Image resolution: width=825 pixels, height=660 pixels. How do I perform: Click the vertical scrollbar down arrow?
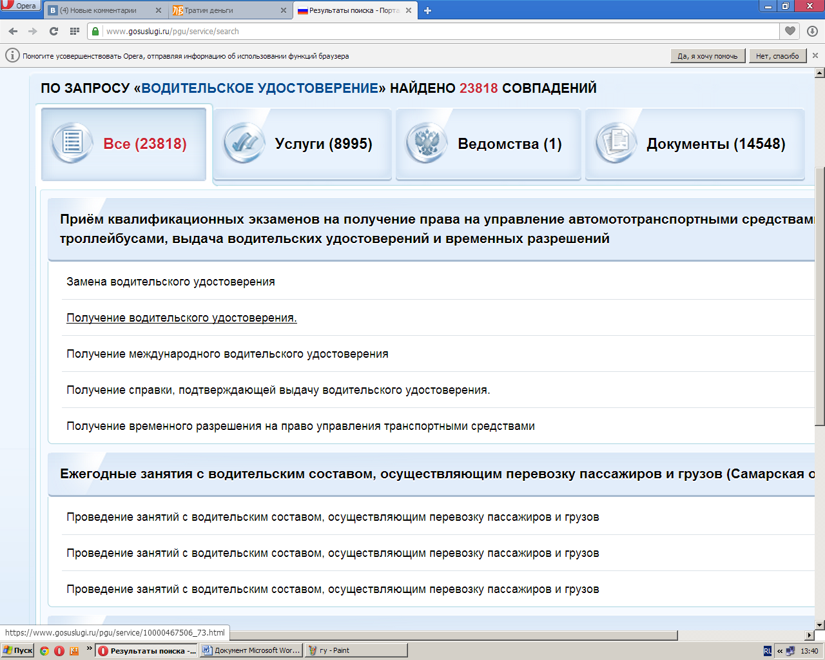tap(820, 625)
